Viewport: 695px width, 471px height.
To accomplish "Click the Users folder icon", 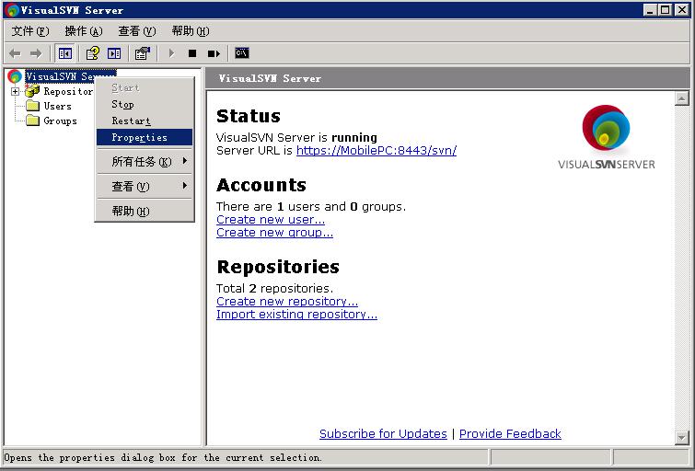I will 32,106.
